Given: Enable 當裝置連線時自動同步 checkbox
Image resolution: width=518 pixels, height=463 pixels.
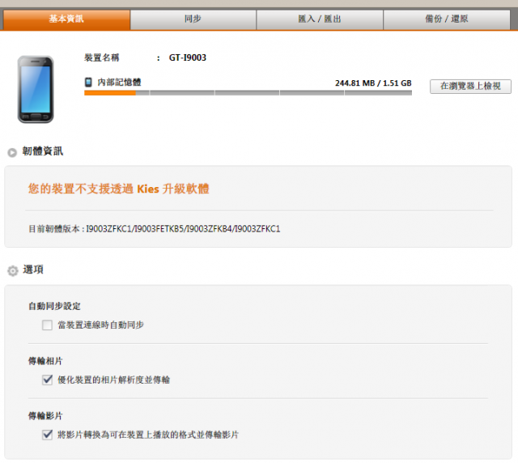Looking at the screenshot, I should 47,325.
